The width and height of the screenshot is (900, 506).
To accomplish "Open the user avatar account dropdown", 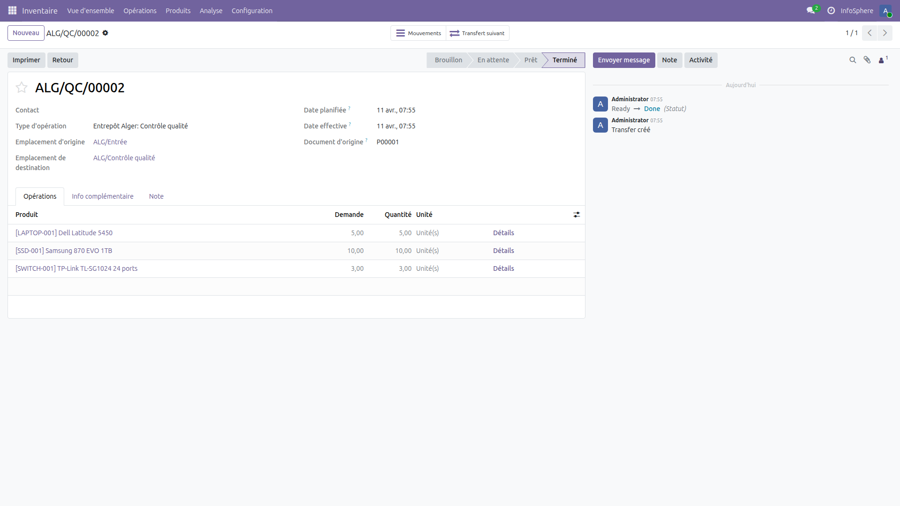I will coord(886,11).
